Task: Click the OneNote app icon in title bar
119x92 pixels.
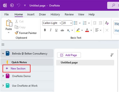Action: point(5,6)
